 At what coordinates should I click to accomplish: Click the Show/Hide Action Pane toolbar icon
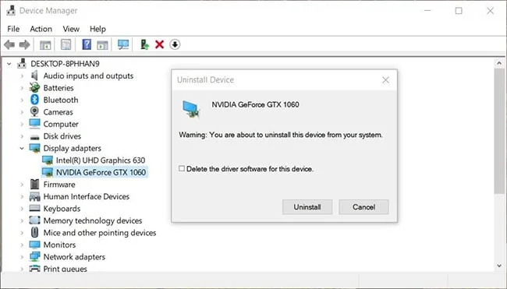pos(102,45)
